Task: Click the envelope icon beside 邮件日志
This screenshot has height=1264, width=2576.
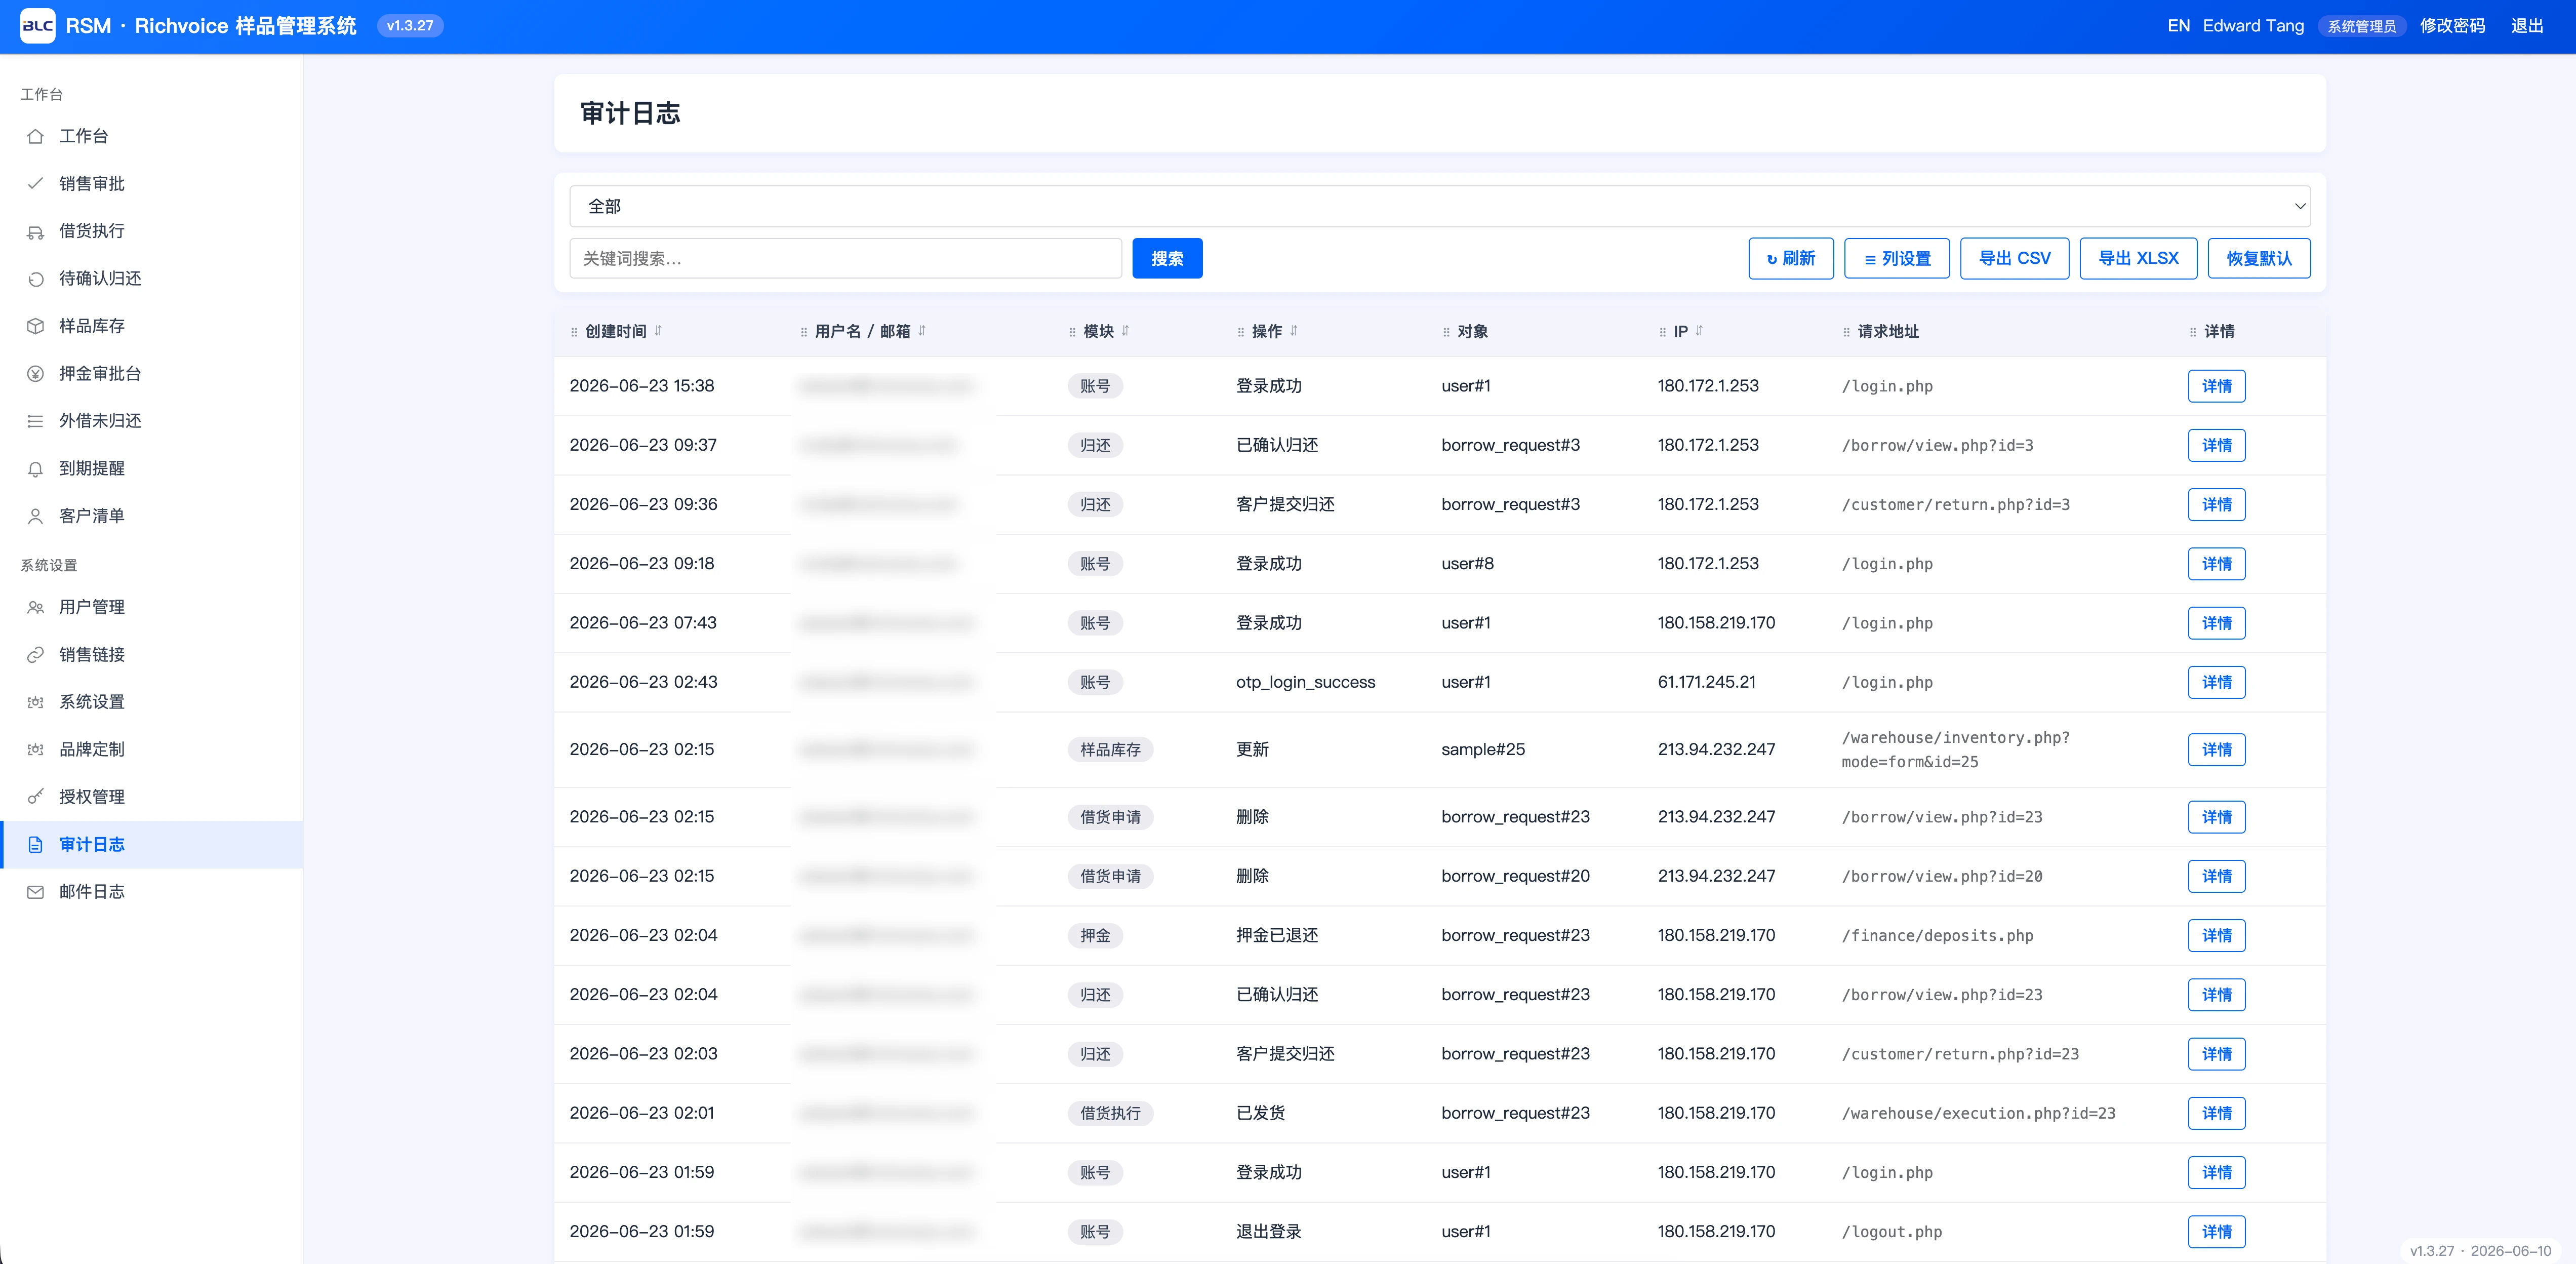Action: [35, 892]
